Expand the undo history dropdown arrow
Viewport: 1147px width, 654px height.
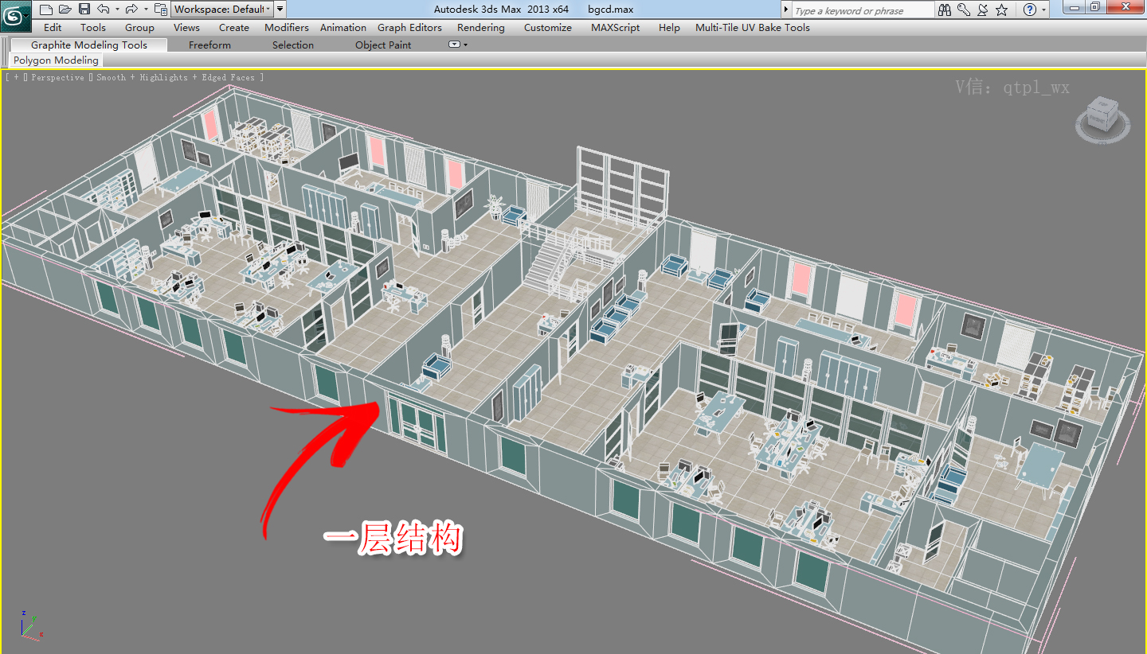(x=117, y=10)
